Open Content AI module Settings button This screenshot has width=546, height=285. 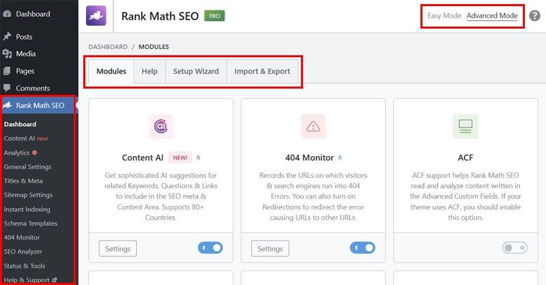click(x=117, y=248)
